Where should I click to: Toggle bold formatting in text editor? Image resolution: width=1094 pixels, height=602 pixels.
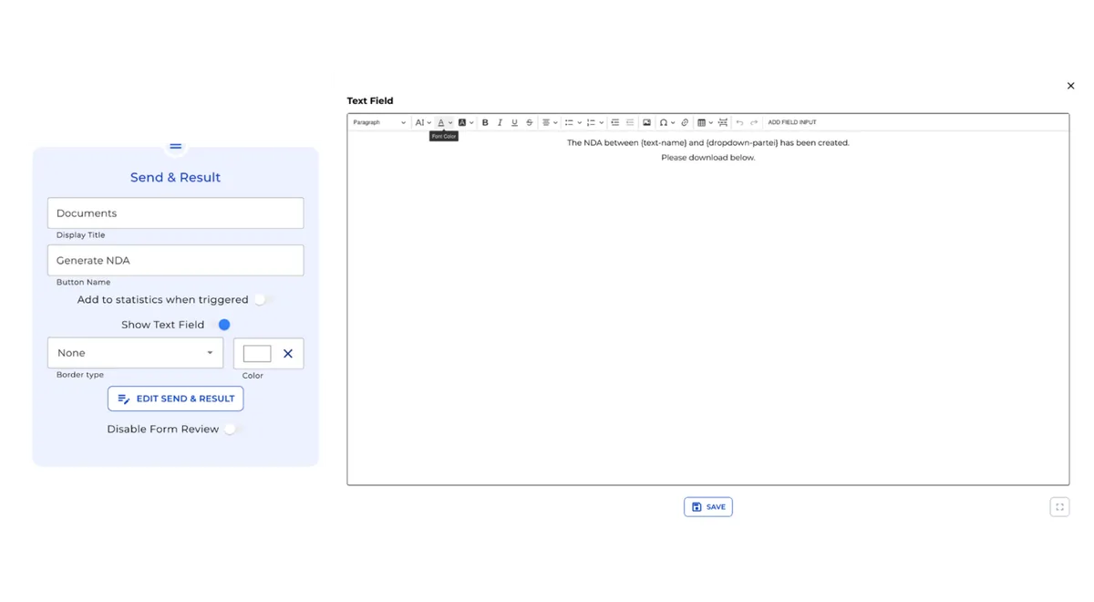click(x=485, y=122)
